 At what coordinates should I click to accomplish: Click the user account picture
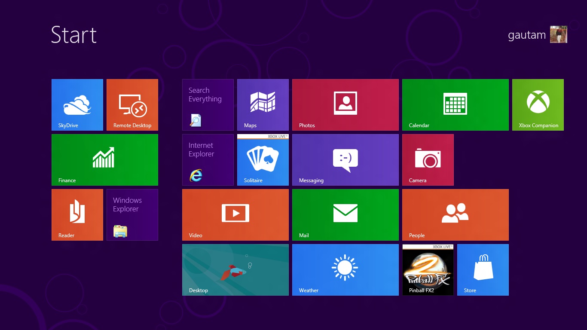(x=559, y=34)
